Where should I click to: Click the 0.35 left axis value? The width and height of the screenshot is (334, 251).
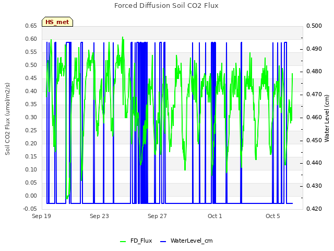point(31,104)
